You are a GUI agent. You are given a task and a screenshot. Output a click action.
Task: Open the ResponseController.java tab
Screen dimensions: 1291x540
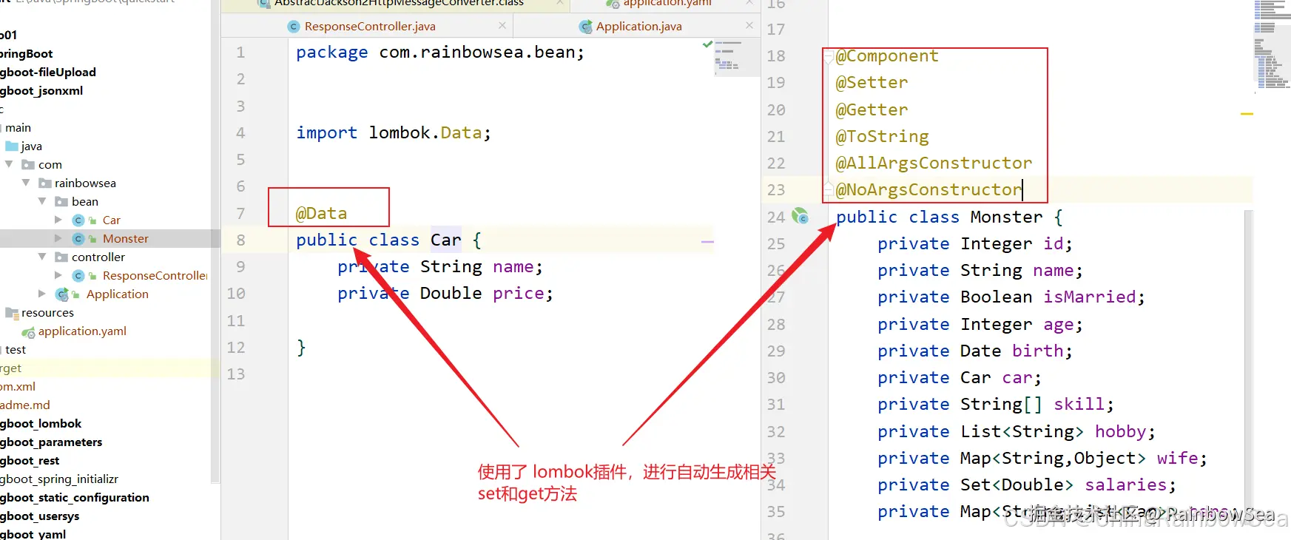pyautogui.click(x=370, y=27)
